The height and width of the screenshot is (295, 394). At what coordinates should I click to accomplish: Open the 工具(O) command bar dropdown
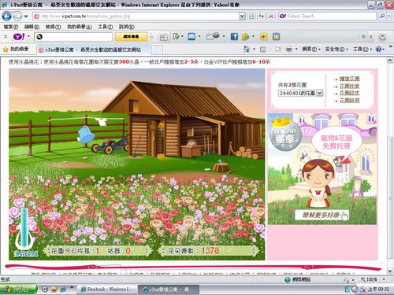tap(362, 50)
